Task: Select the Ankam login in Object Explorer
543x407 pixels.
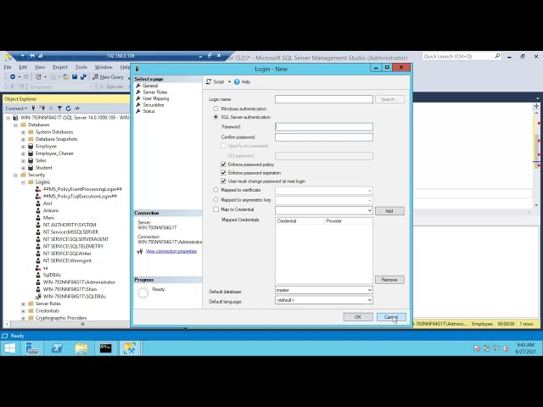Action: point(51,210)
